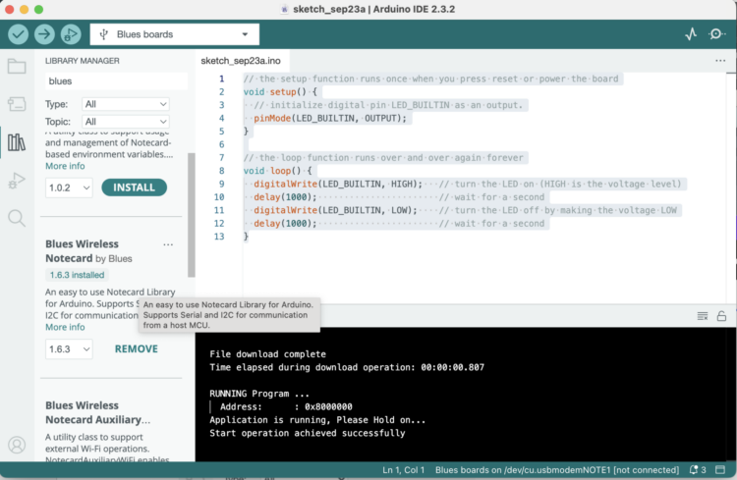Toggle bottom panel icon in status bar

pyautogui.click(x=720, y=469)
